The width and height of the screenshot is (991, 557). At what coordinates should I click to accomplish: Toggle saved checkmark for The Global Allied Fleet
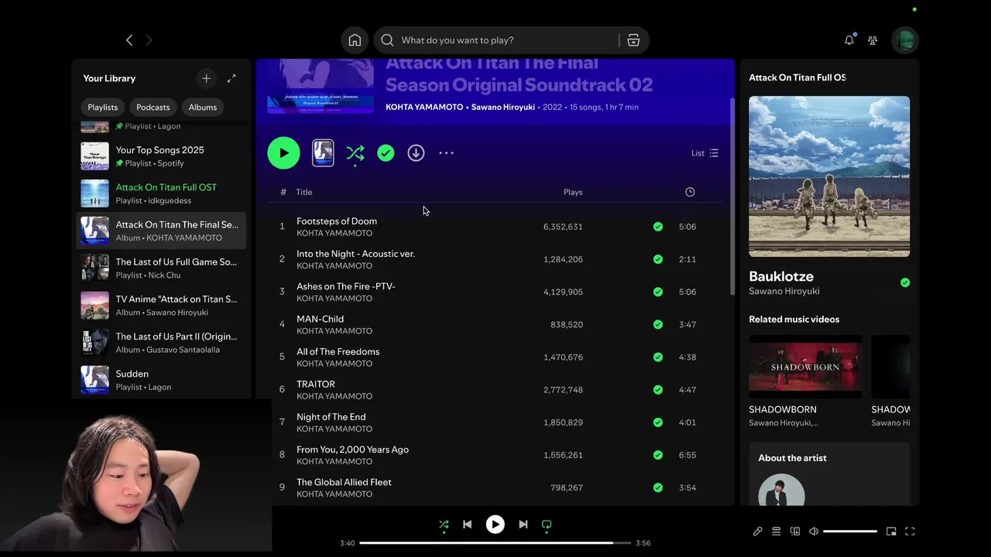click(x=657, y=487)
